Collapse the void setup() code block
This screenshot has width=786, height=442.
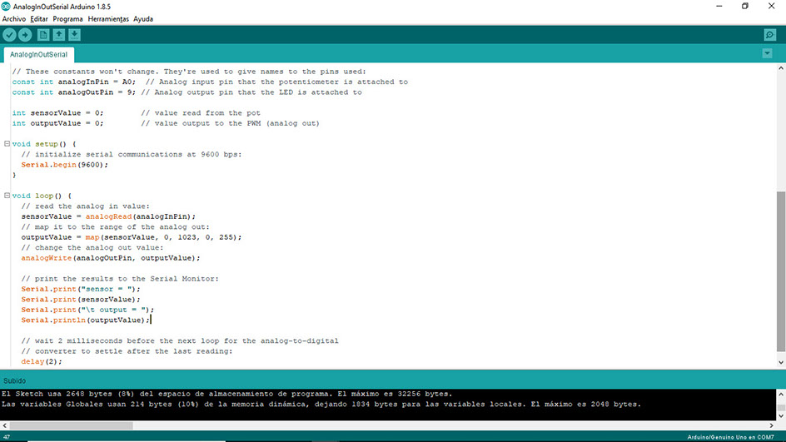[7, 144]
